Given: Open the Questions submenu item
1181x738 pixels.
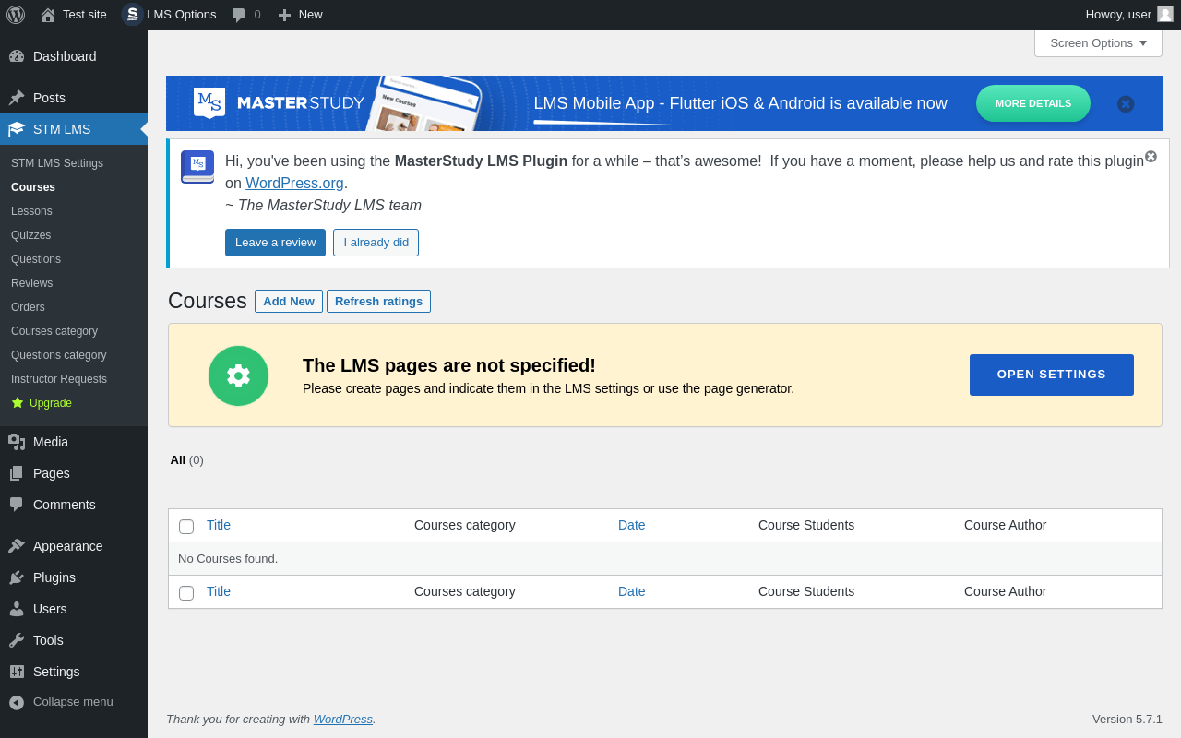Looking at the screenshot, I should point(36,259).
